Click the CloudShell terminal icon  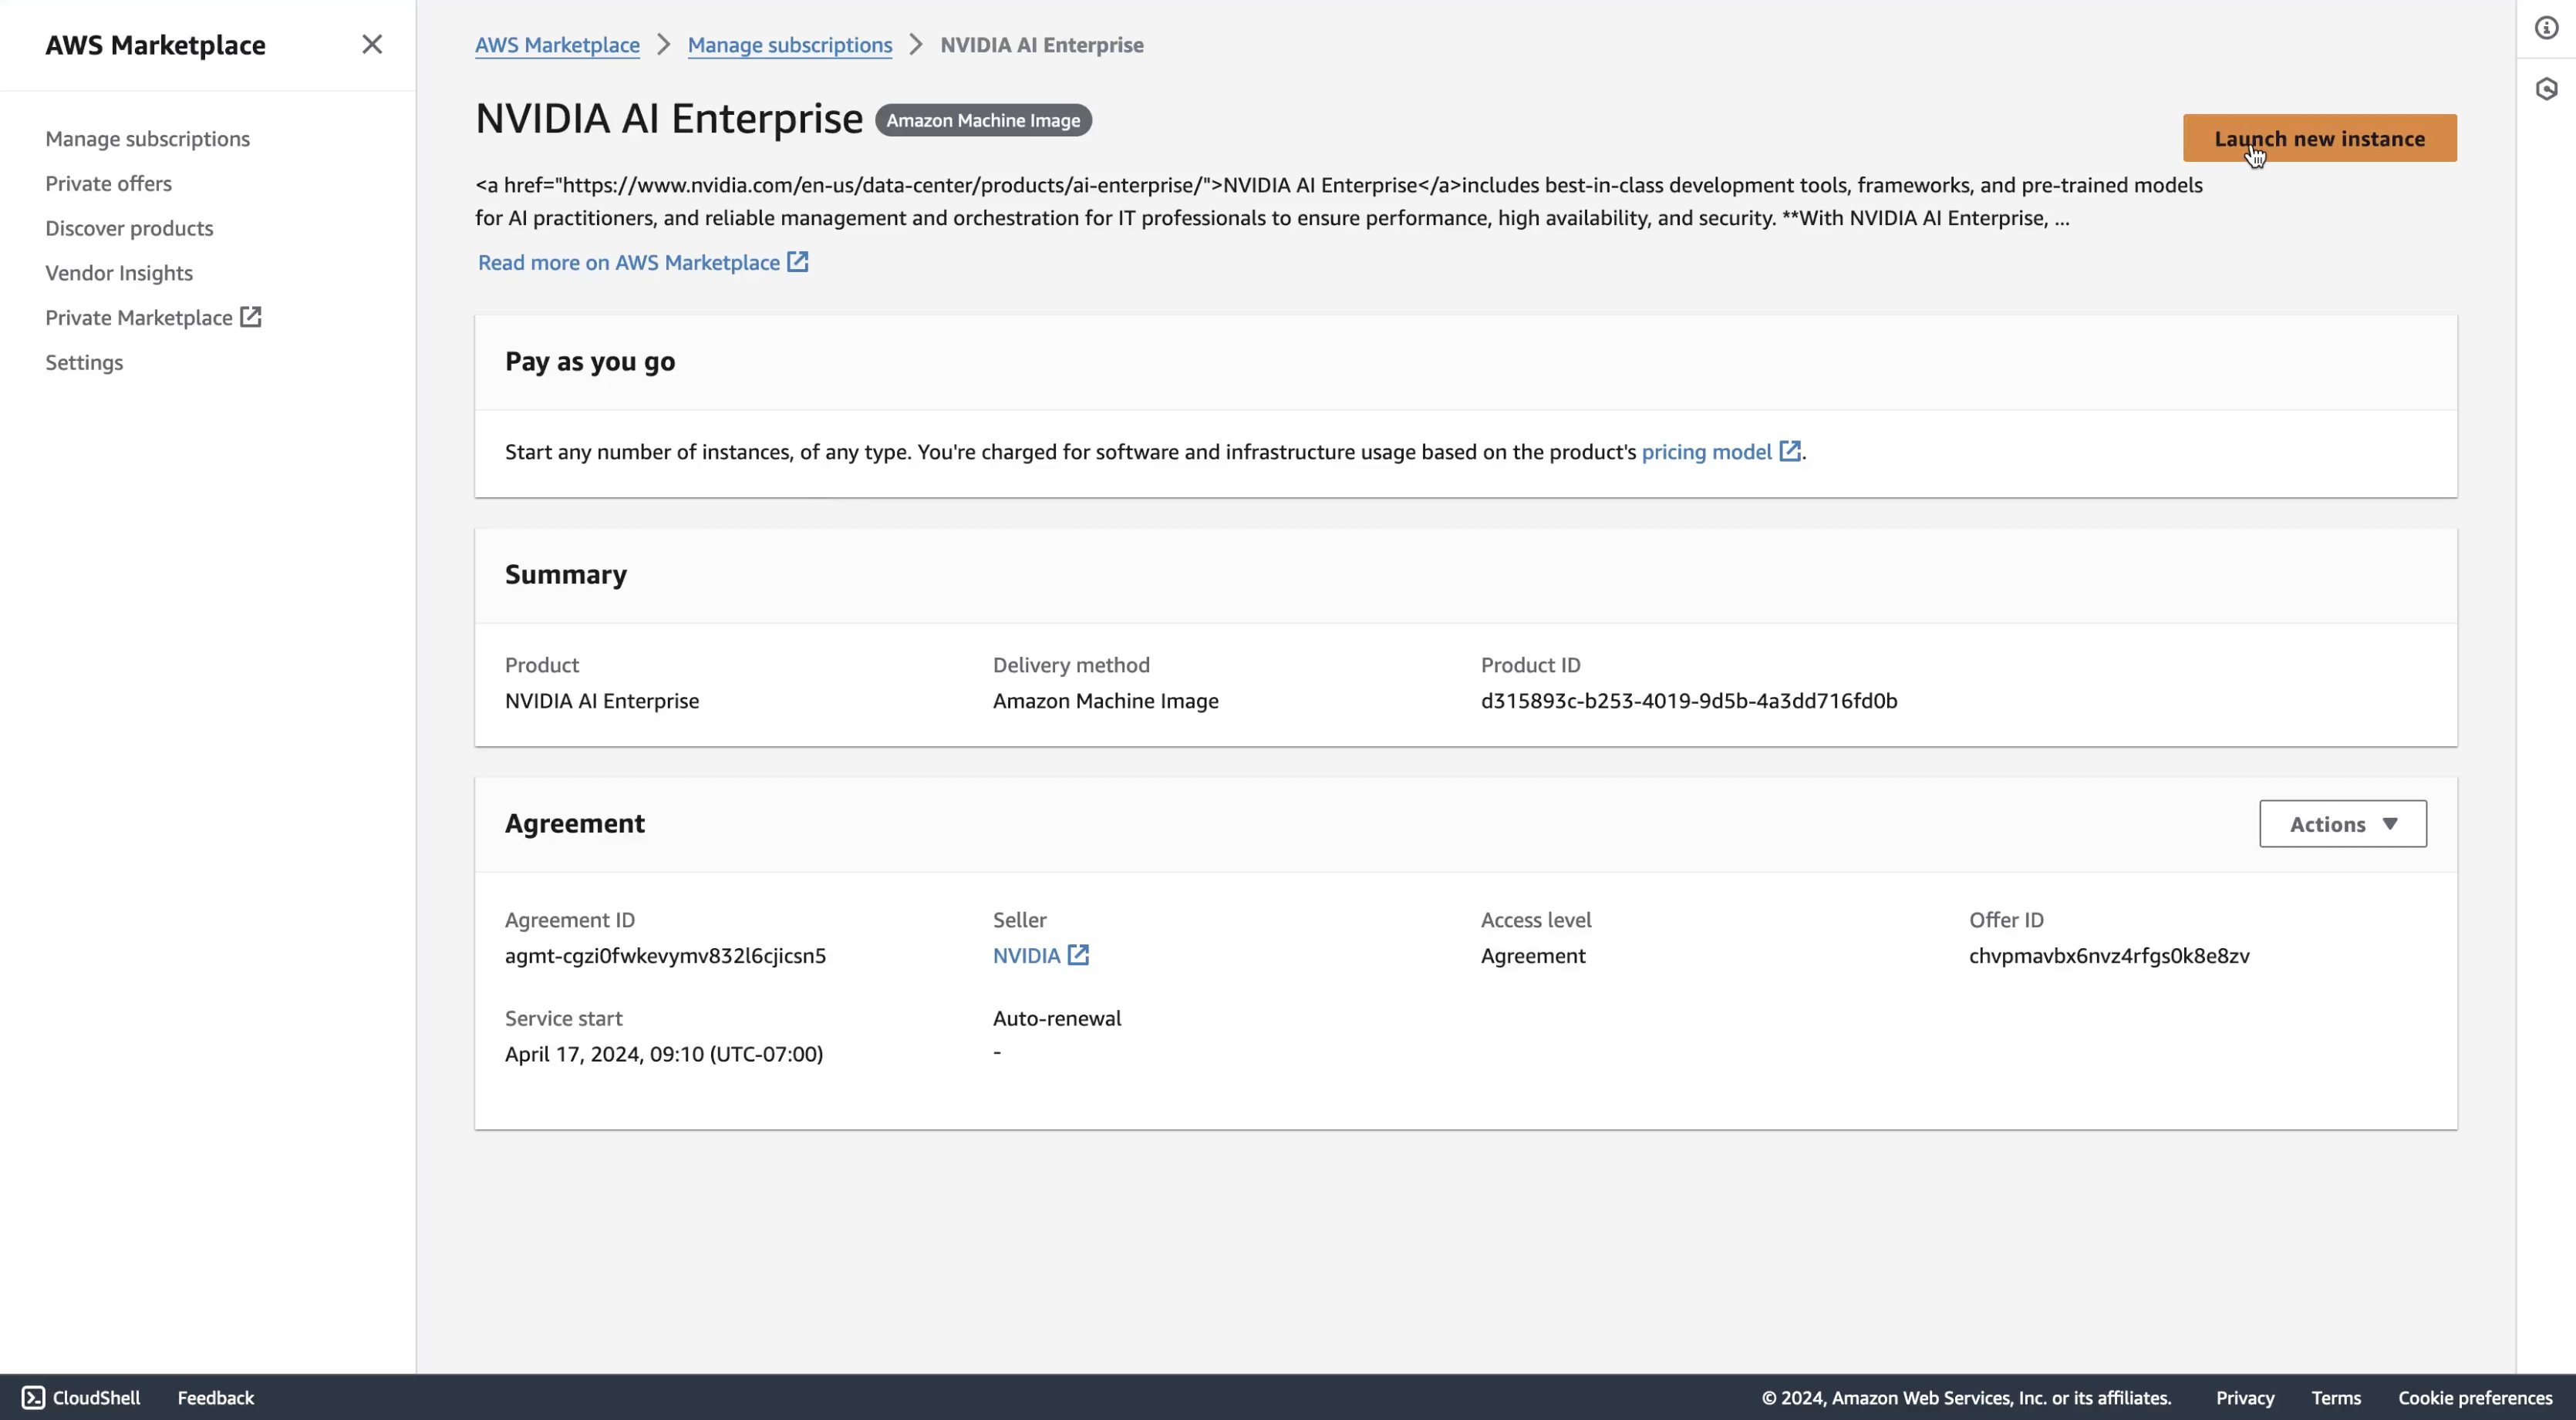point(33,1397)
